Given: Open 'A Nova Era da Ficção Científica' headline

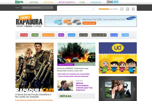Looking at the screenshot, I should coord(33,96).
